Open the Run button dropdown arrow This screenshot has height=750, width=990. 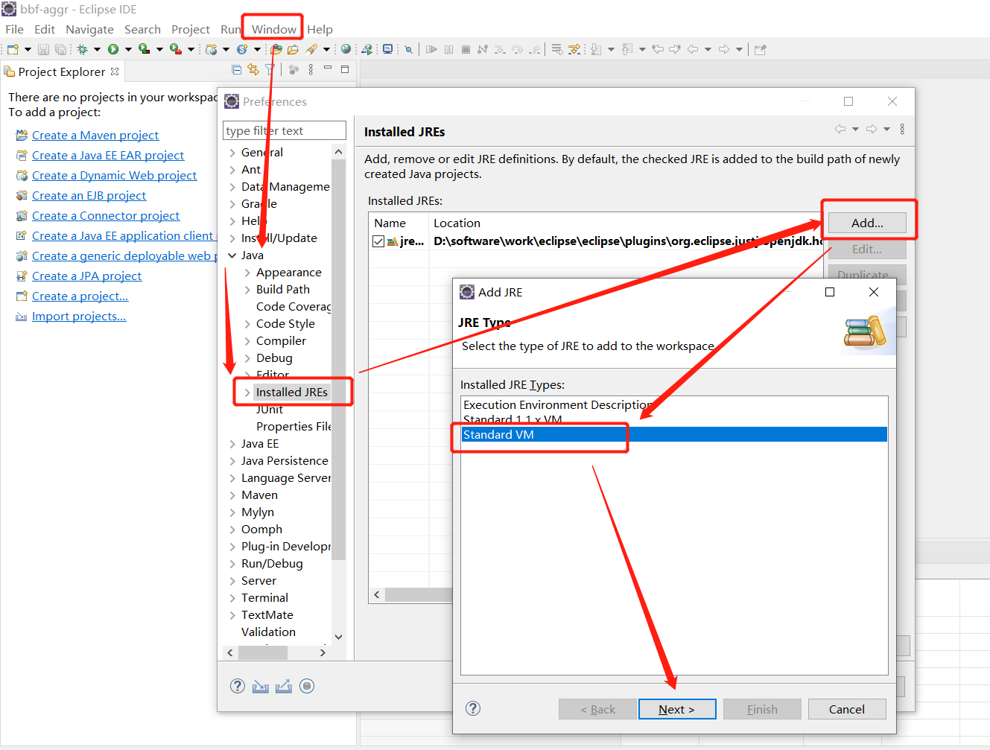128,49
